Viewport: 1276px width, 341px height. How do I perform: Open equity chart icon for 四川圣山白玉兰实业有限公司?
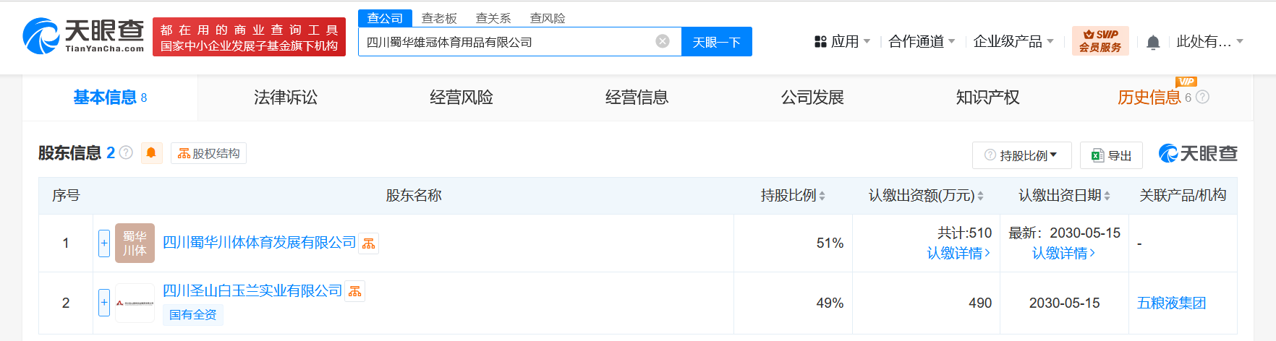[355, 291]
